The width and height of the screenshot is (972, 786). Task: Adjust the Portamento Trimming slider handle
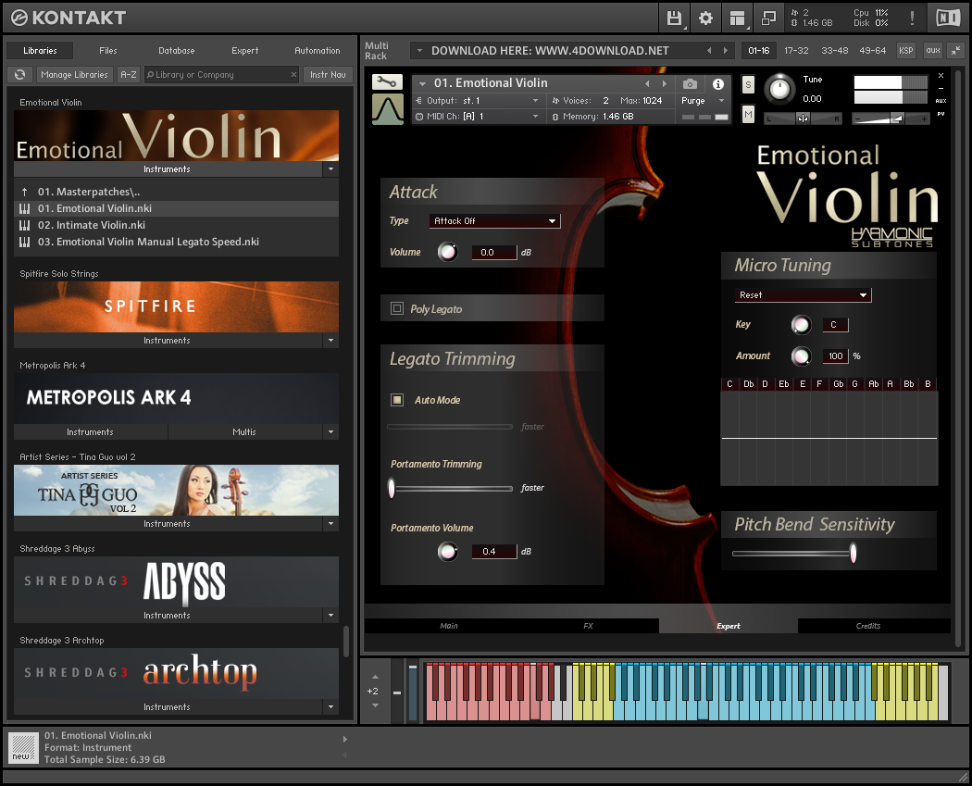click(392, 488)
